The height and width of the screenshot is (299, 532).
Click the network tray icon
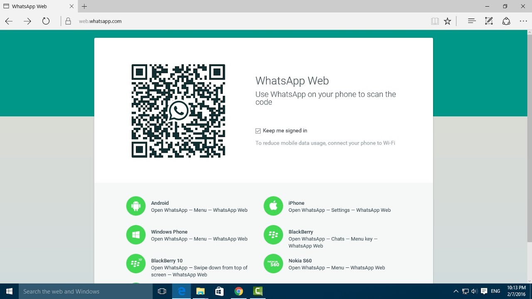465,292
